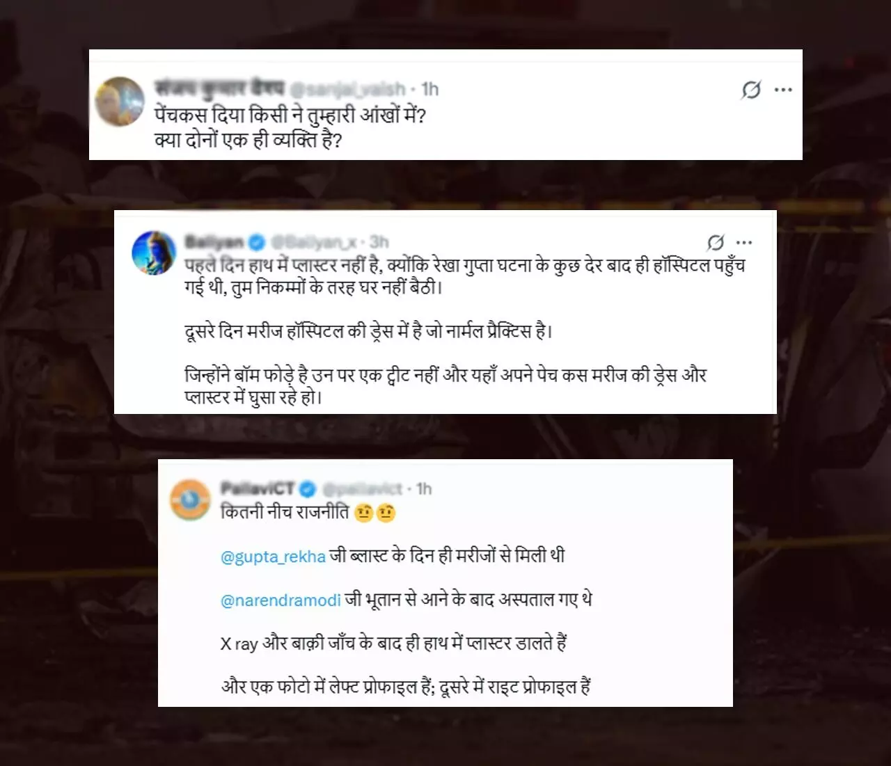
Task: Click the @Baliyan_x handle
Action: 313,242
